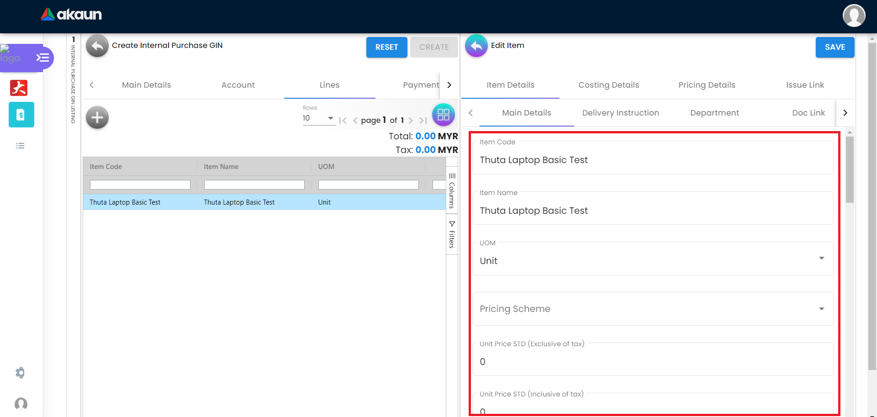Open the Rows per page dropdown
The image size is (877, 417).
[318, 118]
